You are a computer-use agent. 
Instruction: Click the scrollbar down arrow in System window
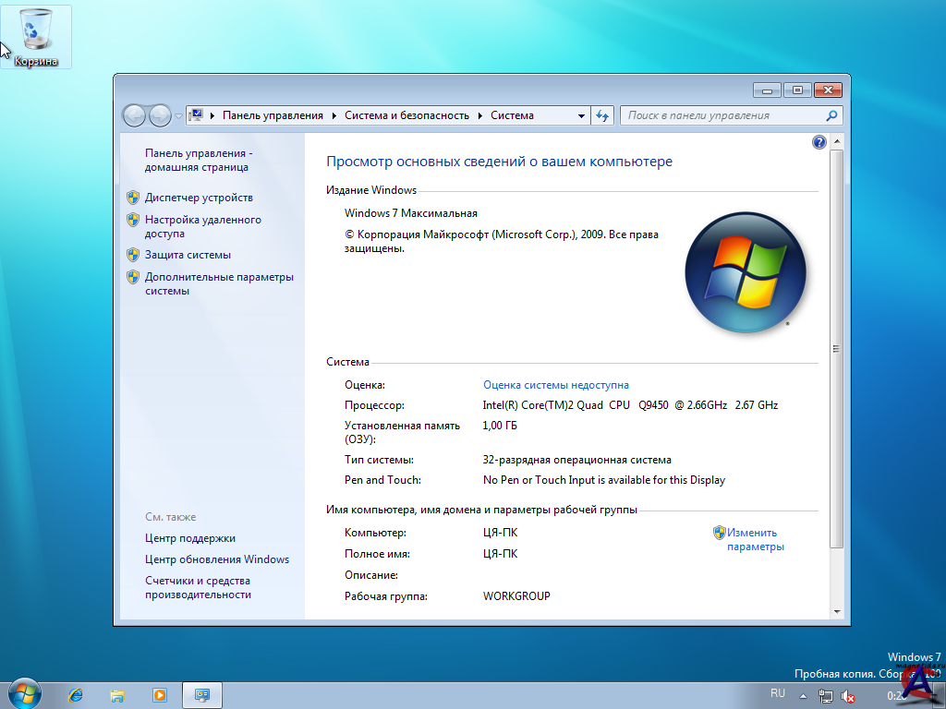click(837, 611)
